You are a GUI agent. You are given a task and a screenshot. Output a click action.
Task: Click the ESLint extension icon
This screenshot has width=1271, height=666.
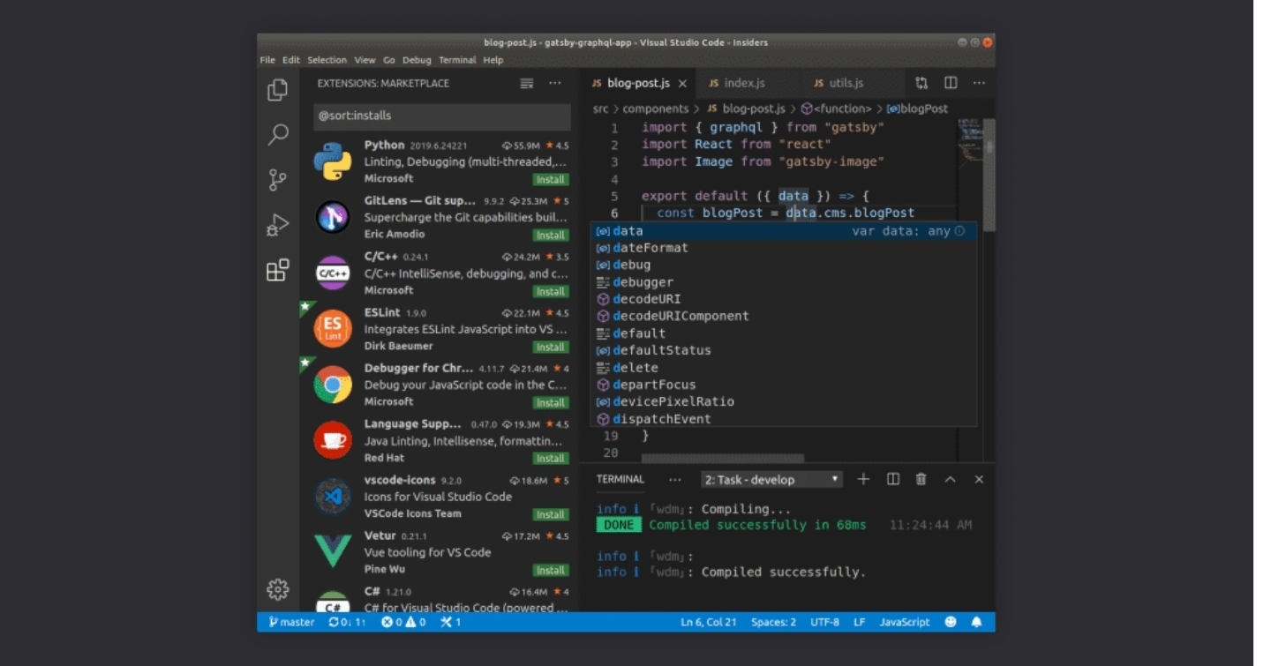[x=333, y=329]
